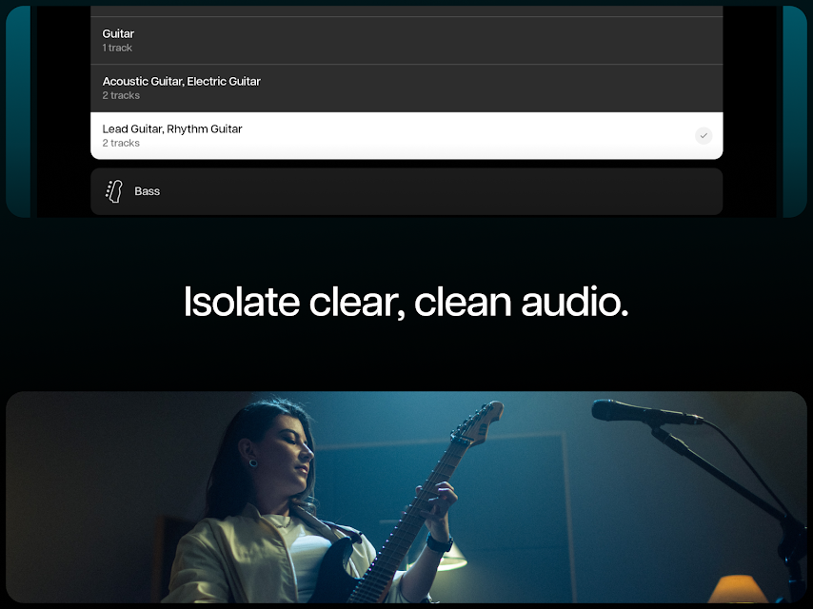The image size is (813, 609).
Task: Expand the Bass instrument row
Action: [406, 191]
